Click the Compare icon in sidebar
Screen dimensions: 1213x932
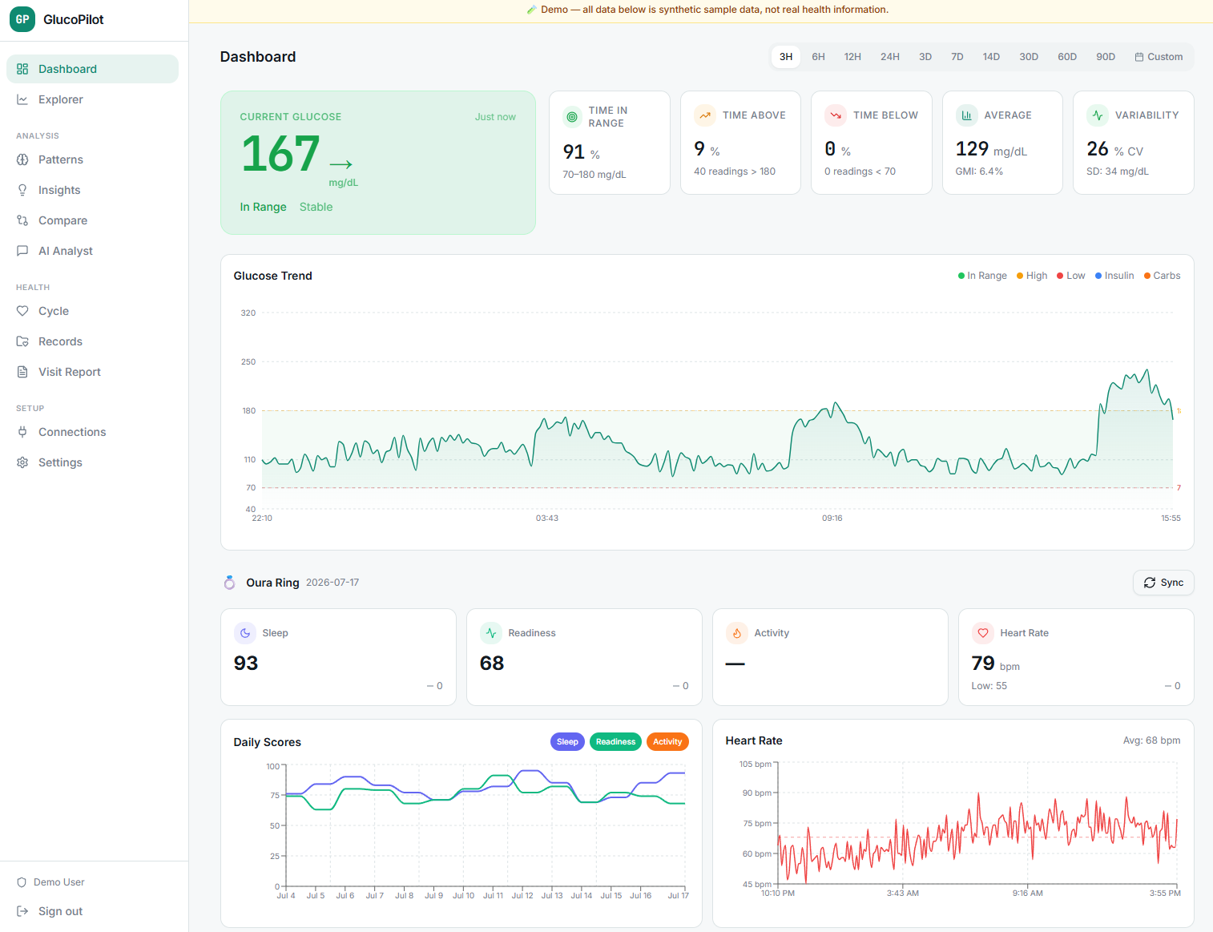[x=22, y=220]
